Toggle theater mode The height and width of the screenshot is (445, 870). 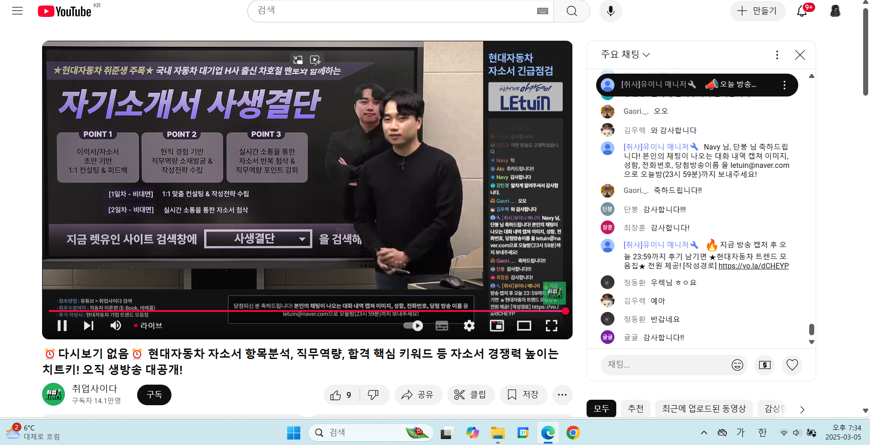524,326
